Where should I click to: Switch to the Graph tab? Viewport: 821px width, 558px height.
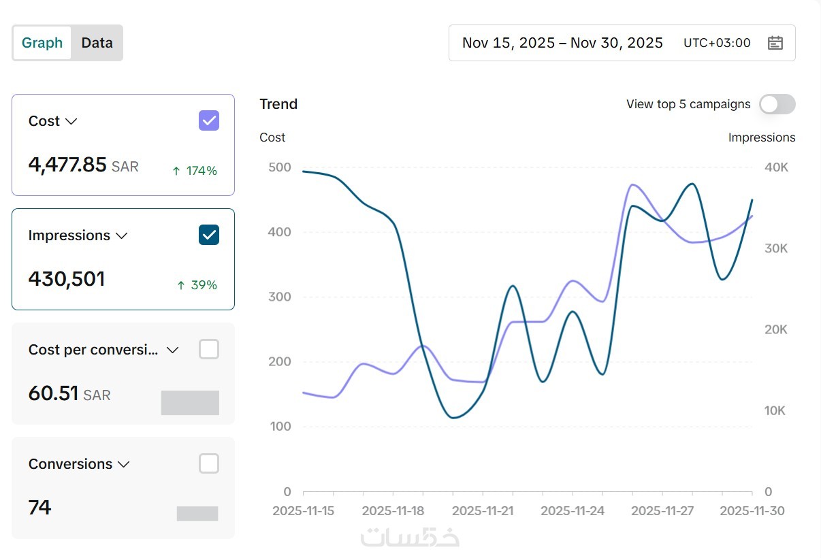42,43
